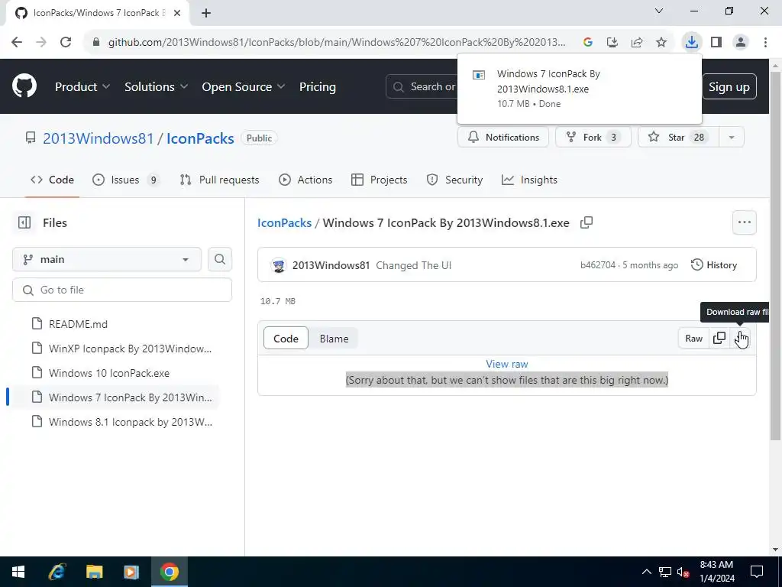Toggle the Chrome side panel icon
782x587 pixels.
[716, 42]
